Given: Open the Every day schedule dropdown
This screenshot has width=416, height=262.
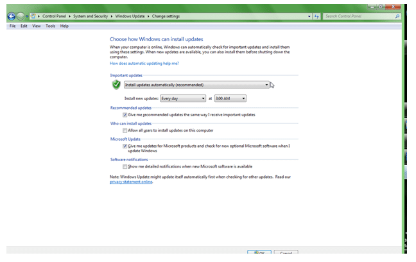Looking at the screenshot, I should pyautogui.click(x=183, y=98).
